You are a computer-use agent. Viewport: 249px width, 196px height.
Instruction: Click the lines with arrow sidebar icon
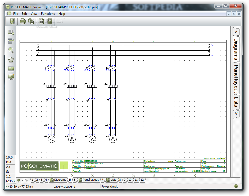click(x=11, y=41)
